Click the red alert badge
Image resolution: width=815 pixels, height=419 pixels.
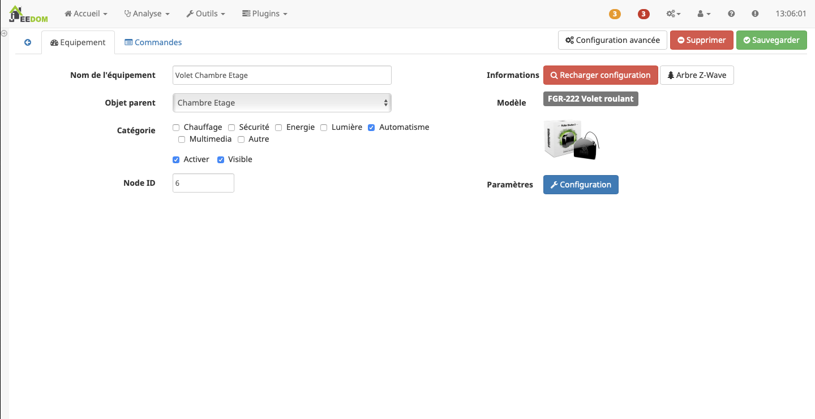(x=644, y=14)
